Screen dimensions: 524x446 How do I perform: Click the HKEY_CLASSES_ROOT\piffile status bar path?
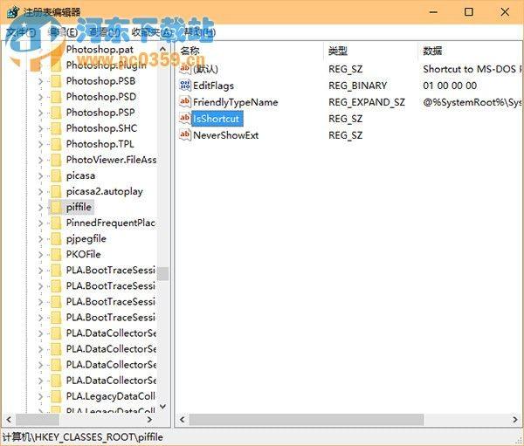click(x=83, y=437)
